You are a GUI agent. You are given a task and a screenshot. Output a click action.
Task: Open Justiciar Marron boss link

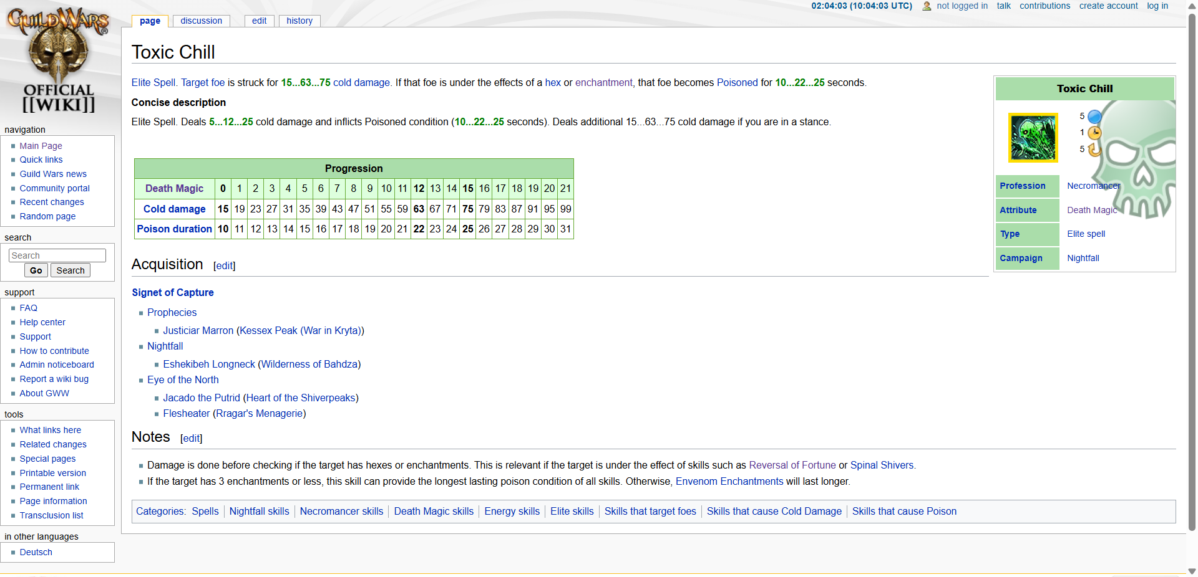[198, 331]
